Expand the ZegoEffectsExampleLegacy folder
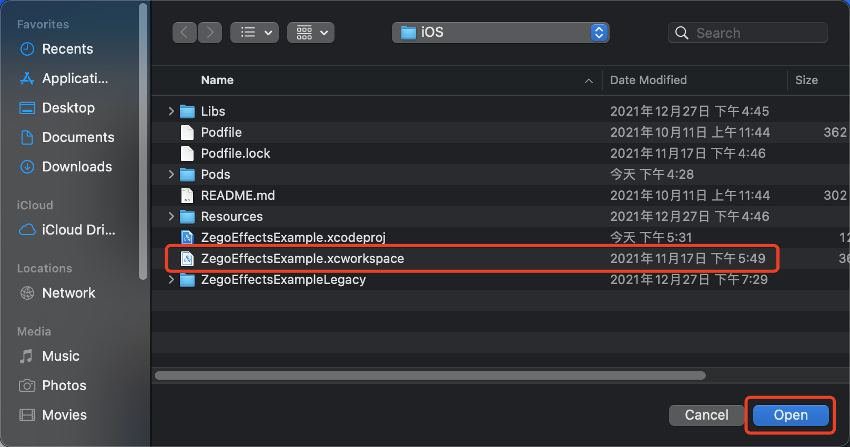 [x=171, y=279]
